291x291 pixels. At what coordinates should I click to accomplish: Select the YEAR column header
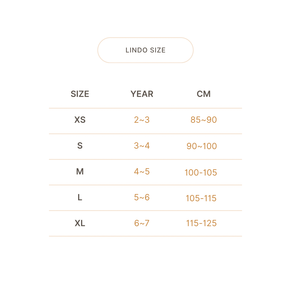pyautogui.click(x=142, y=94)
